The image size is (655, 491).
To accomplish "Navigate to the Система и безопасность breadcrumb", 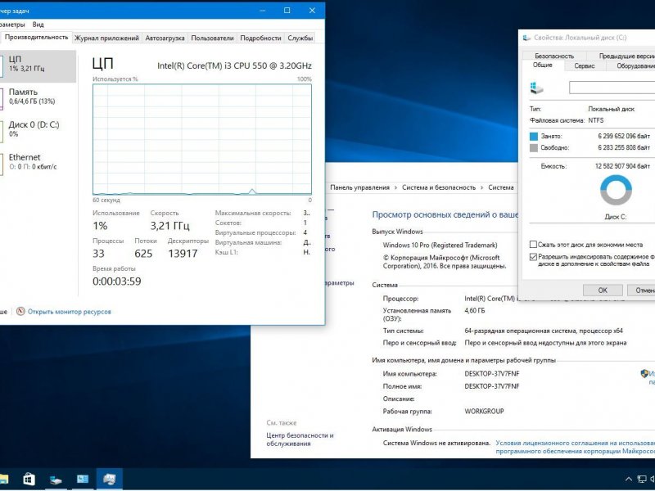I will (439, 188).
